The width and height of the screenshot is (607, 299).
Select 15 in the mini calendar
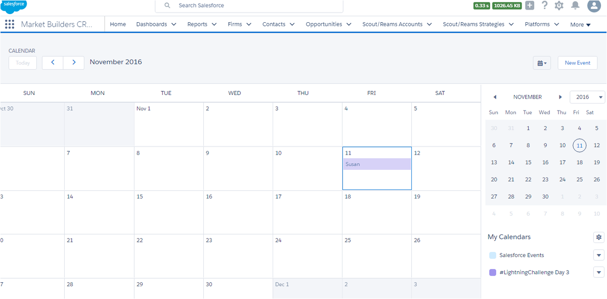[x=528, y=163]
